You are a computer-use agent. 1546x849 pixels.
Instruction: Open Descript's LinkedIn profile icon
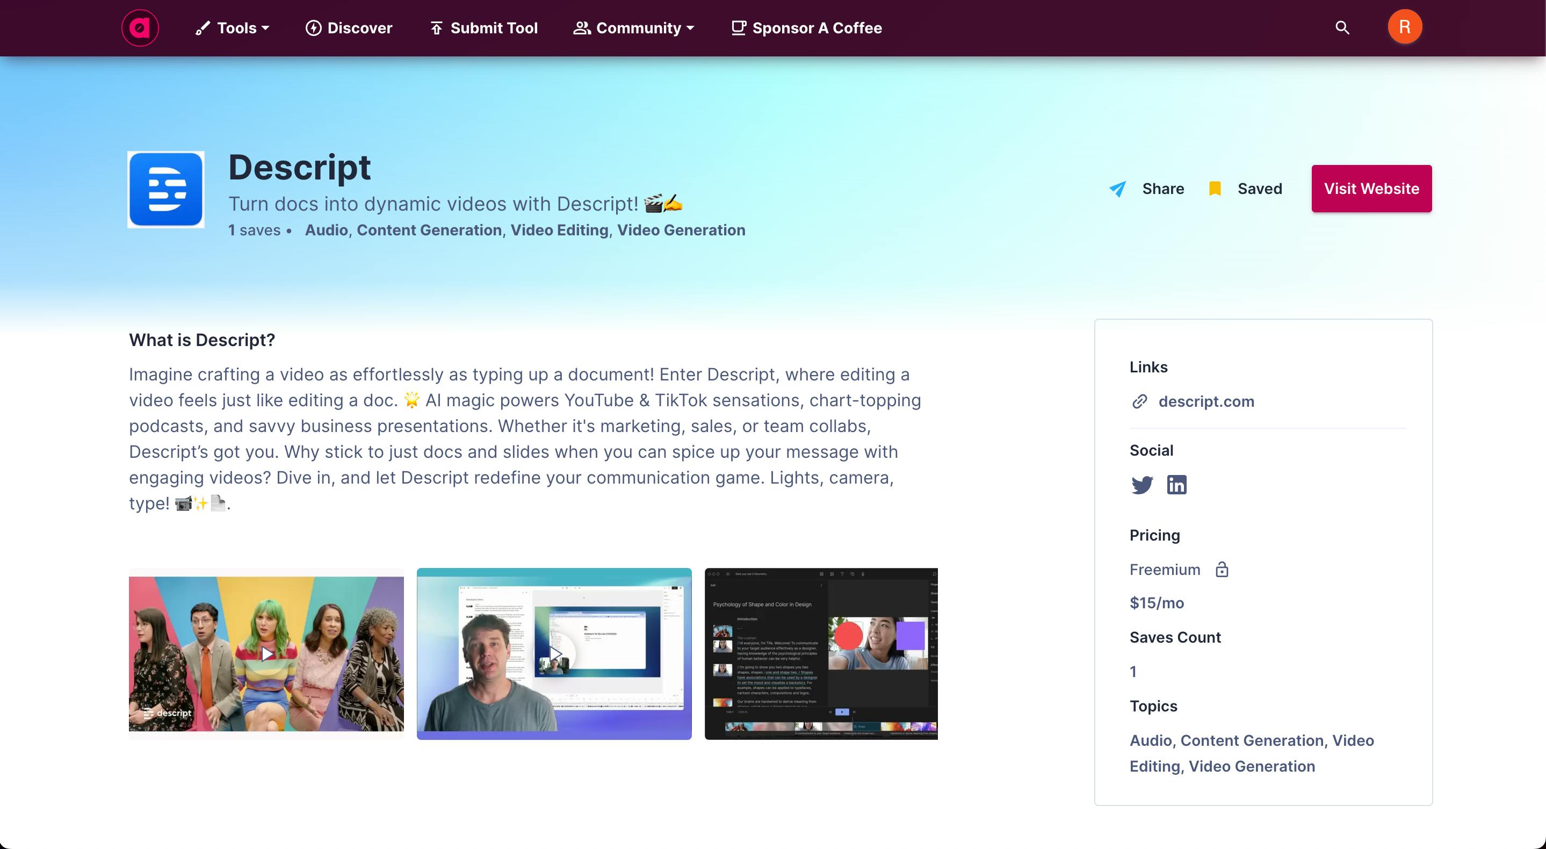tap(1177, 485)
